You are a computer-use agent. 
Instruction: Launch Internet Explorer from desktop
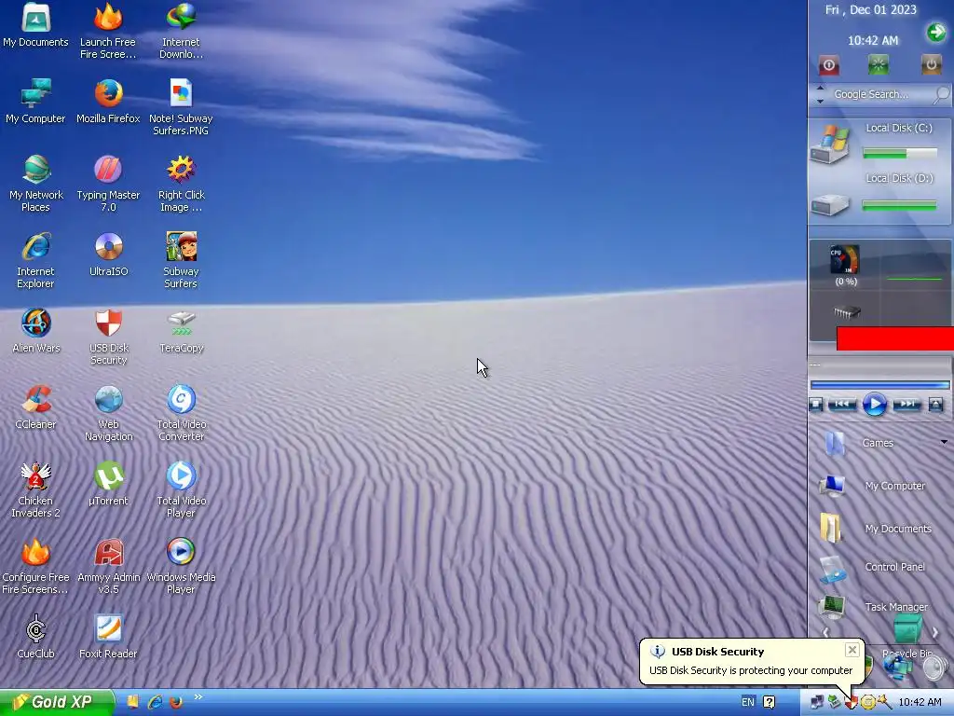[x=36, y=261]
